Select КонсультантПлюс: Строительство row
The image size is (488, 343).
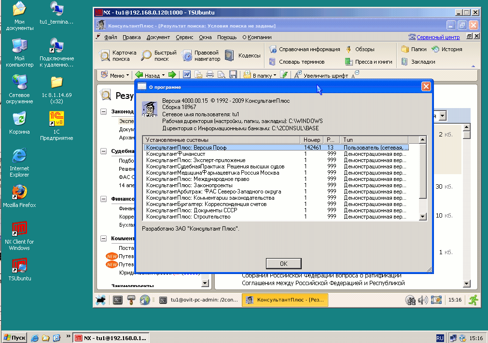click(x=276, y=217)
